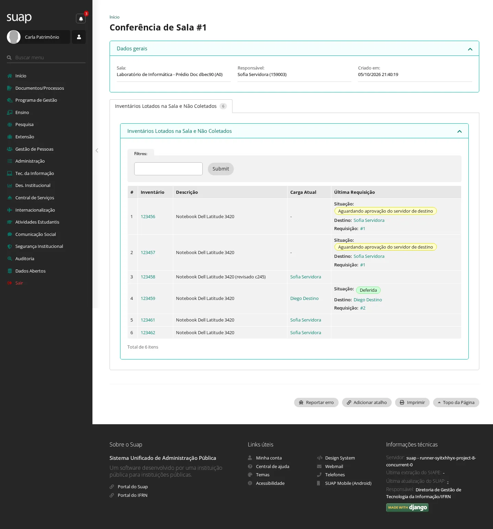The height and width of the screenshot is (529, 493).
Task: Click the Início breadcrumb link
Action: pyautogui.click(x=114, y=17)
